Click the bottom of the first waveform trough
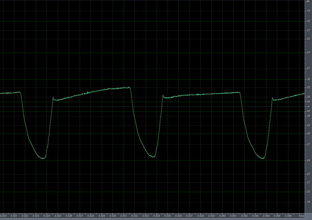 42,159
